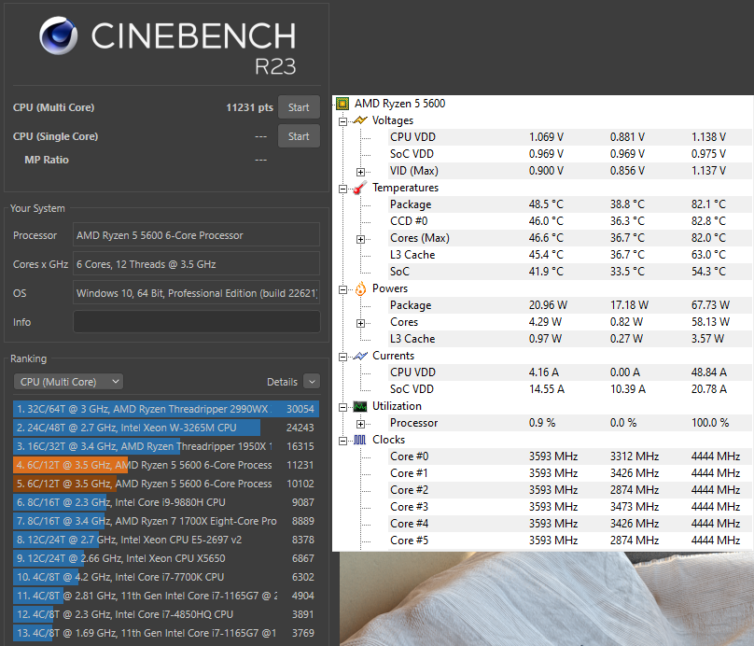Click the MP Ratio label
The height and width of the screenshot is (646, 754).
tap(47, 160)
